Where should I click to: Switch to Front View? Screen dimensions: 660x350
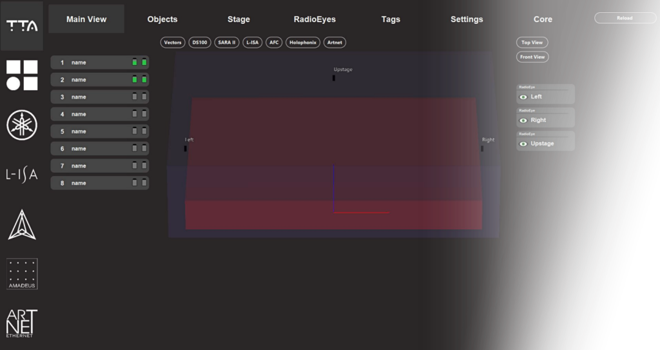532,57
